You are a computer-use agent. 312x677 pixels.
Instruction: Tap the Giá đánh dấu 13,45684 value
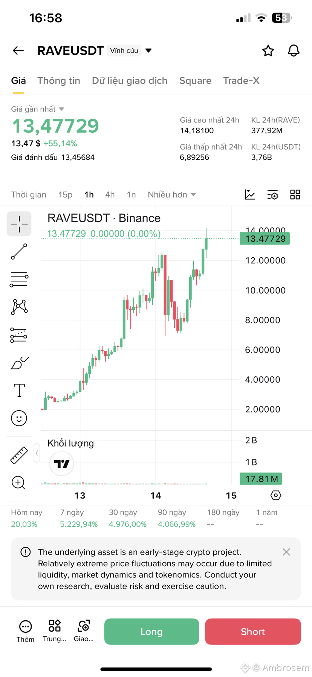point(53,157)
